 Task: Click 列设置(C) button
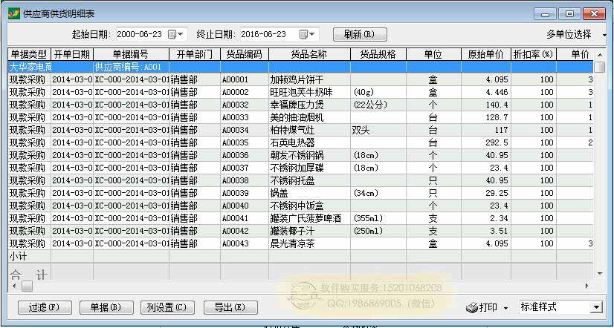(167, 307)
